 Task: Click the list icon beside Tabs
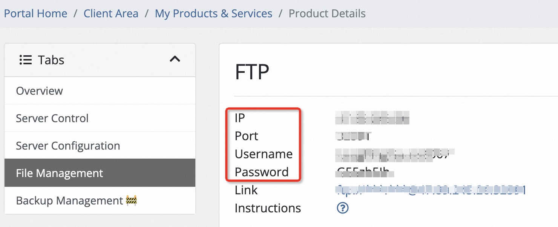pyautogui.click(x=26, y=60)
